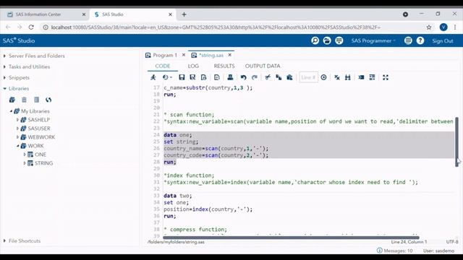Click the Properties icon in Libraries panel
Viewport: 463px width, 260px height.
(36, 100)
